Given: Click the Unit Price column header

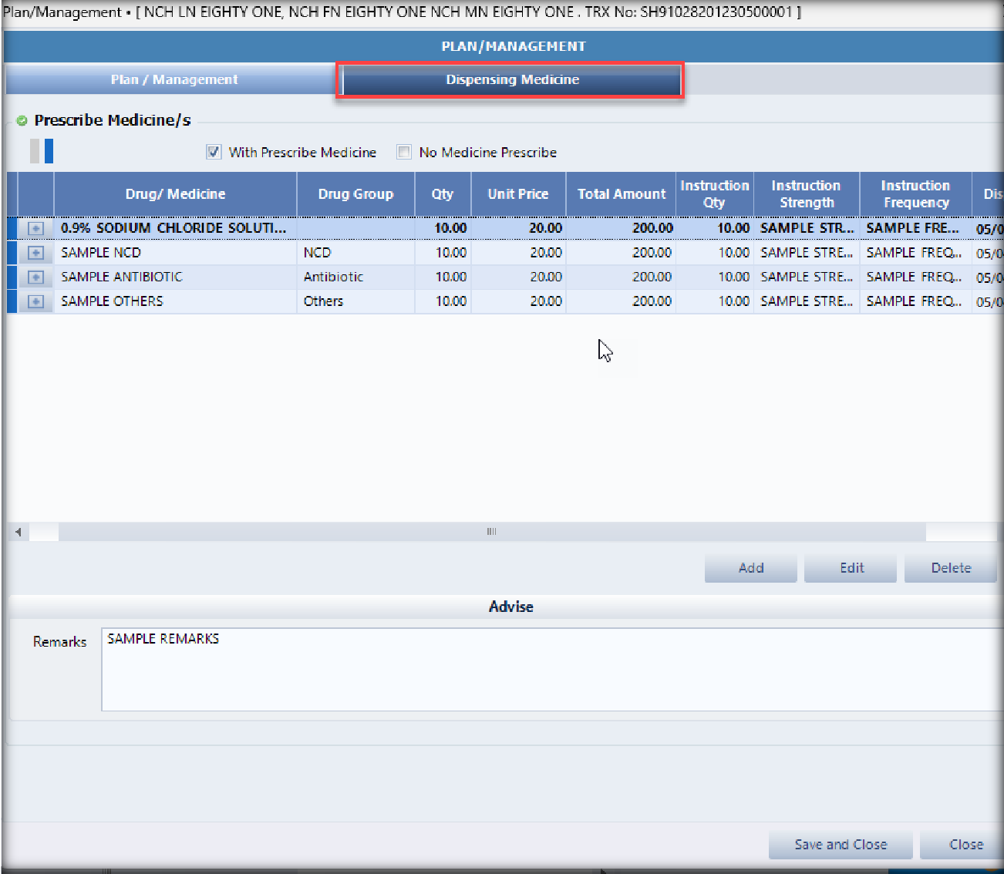Looking at the screenshot, I should coord(517,194).
